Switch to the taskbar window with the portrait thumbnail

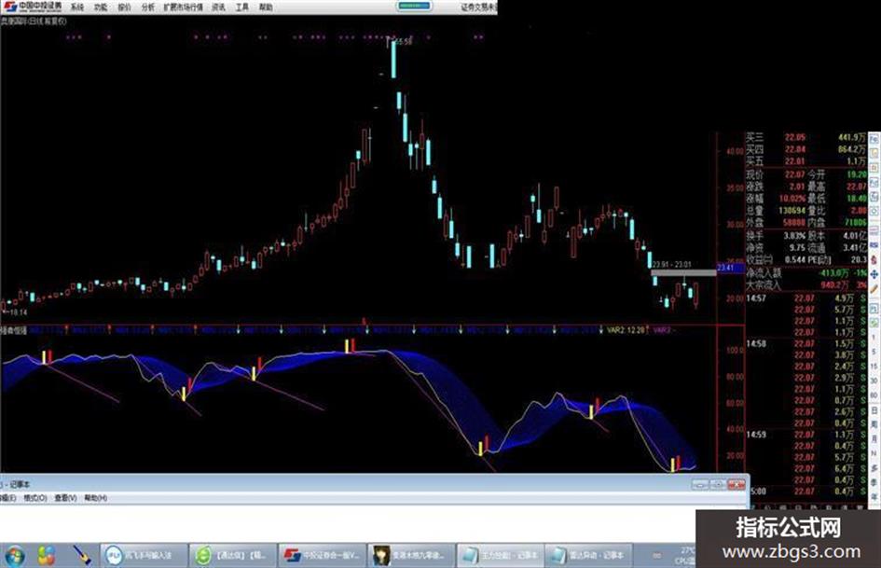[411, 556]
